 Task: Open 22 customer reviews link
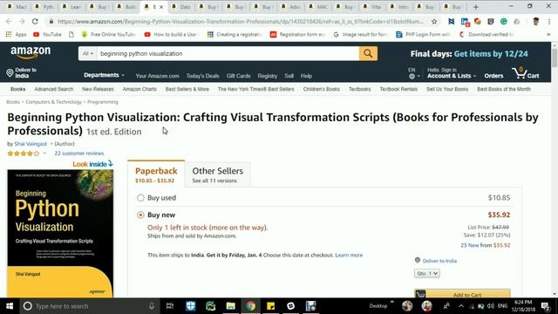[79, 154]
